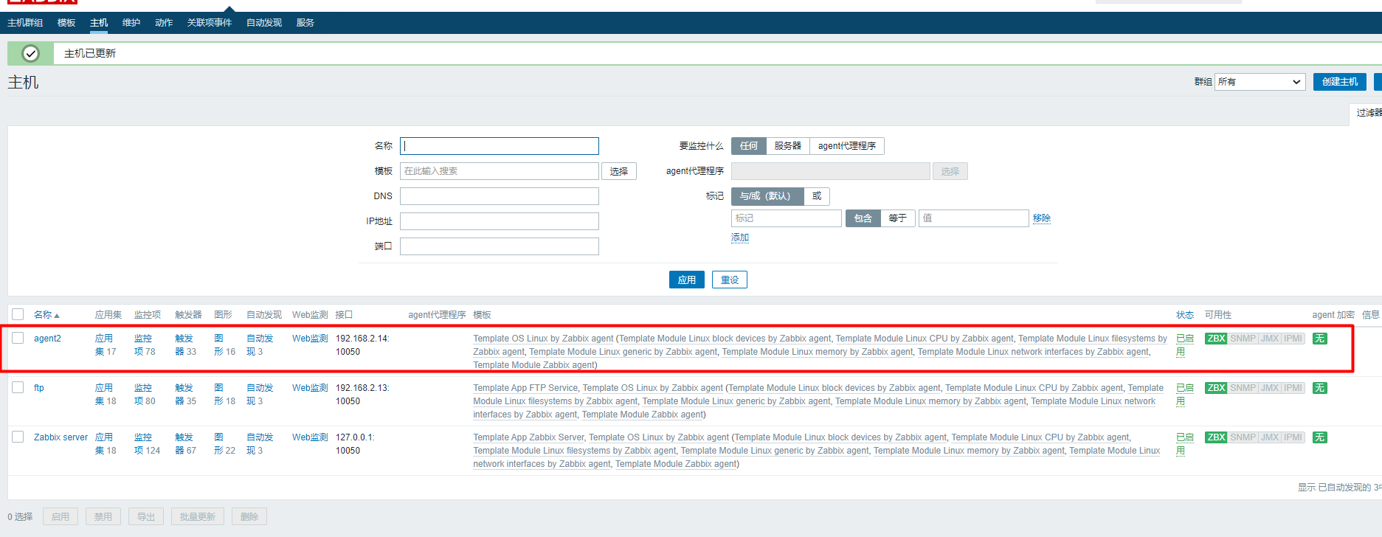
Task: Open the 自动发现 menu item
Action: point(264,23)
